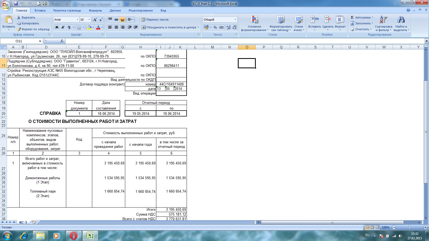
Task: Toggle top vertical alignment
Action: pos(110,20)
